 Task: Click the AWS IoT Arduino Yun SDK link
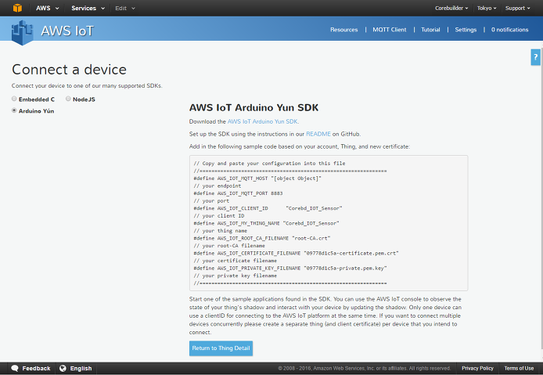262,121
